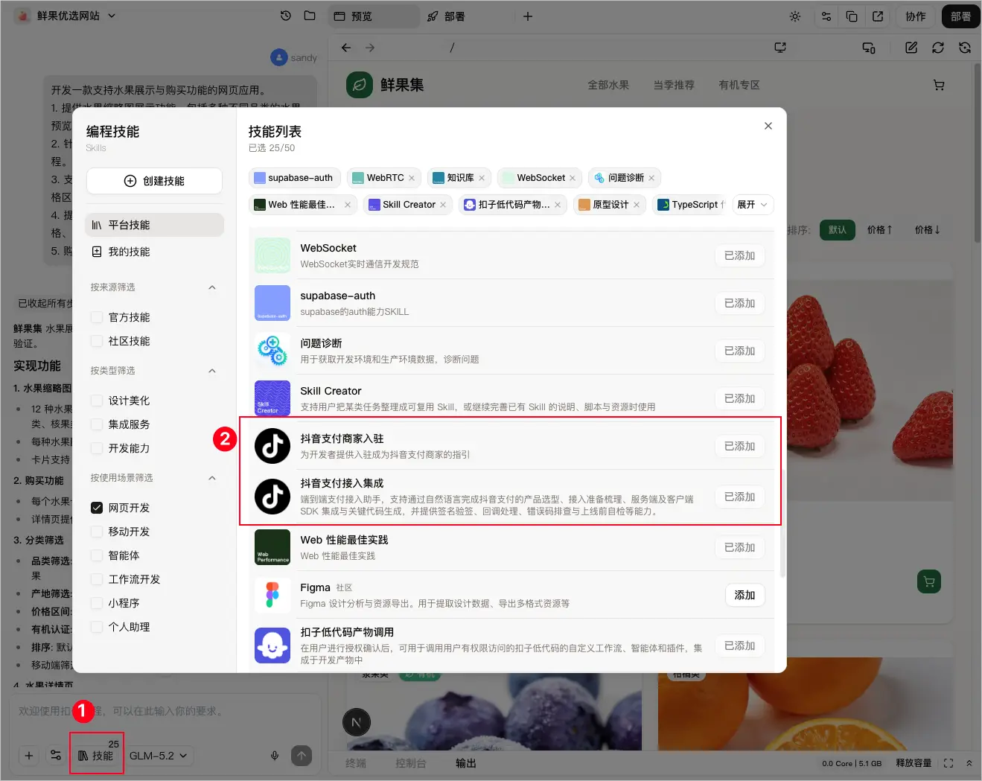Uncheck the 网页开发 filter
Image resolution: width=982 pixels, height=781 pixels.
click(97, 508)
